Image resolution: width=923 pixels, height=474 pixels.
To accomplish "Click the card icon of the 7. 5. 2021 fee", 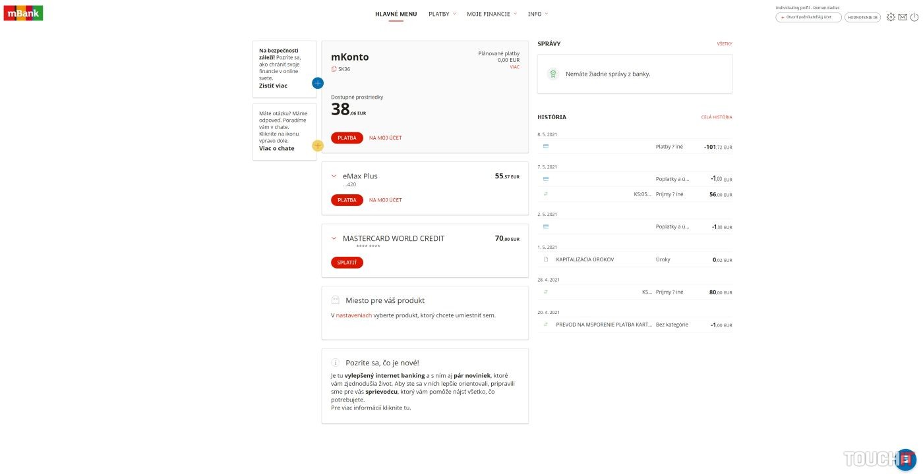I will [x=546, y=179].
